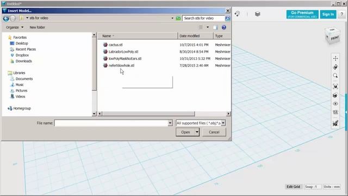Screen dimensions: 348x196
Task: Show the preview pane icon
Action: [215, 27]
